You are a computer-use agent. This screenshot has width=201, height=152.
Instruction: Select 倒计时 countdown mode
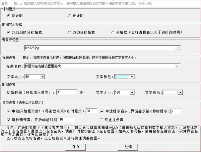pos(9,15)
